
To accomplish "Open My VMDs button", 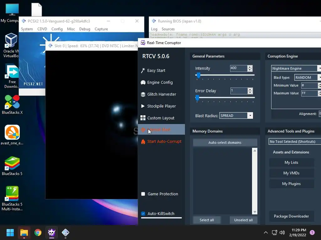I will tap(291, 173).
